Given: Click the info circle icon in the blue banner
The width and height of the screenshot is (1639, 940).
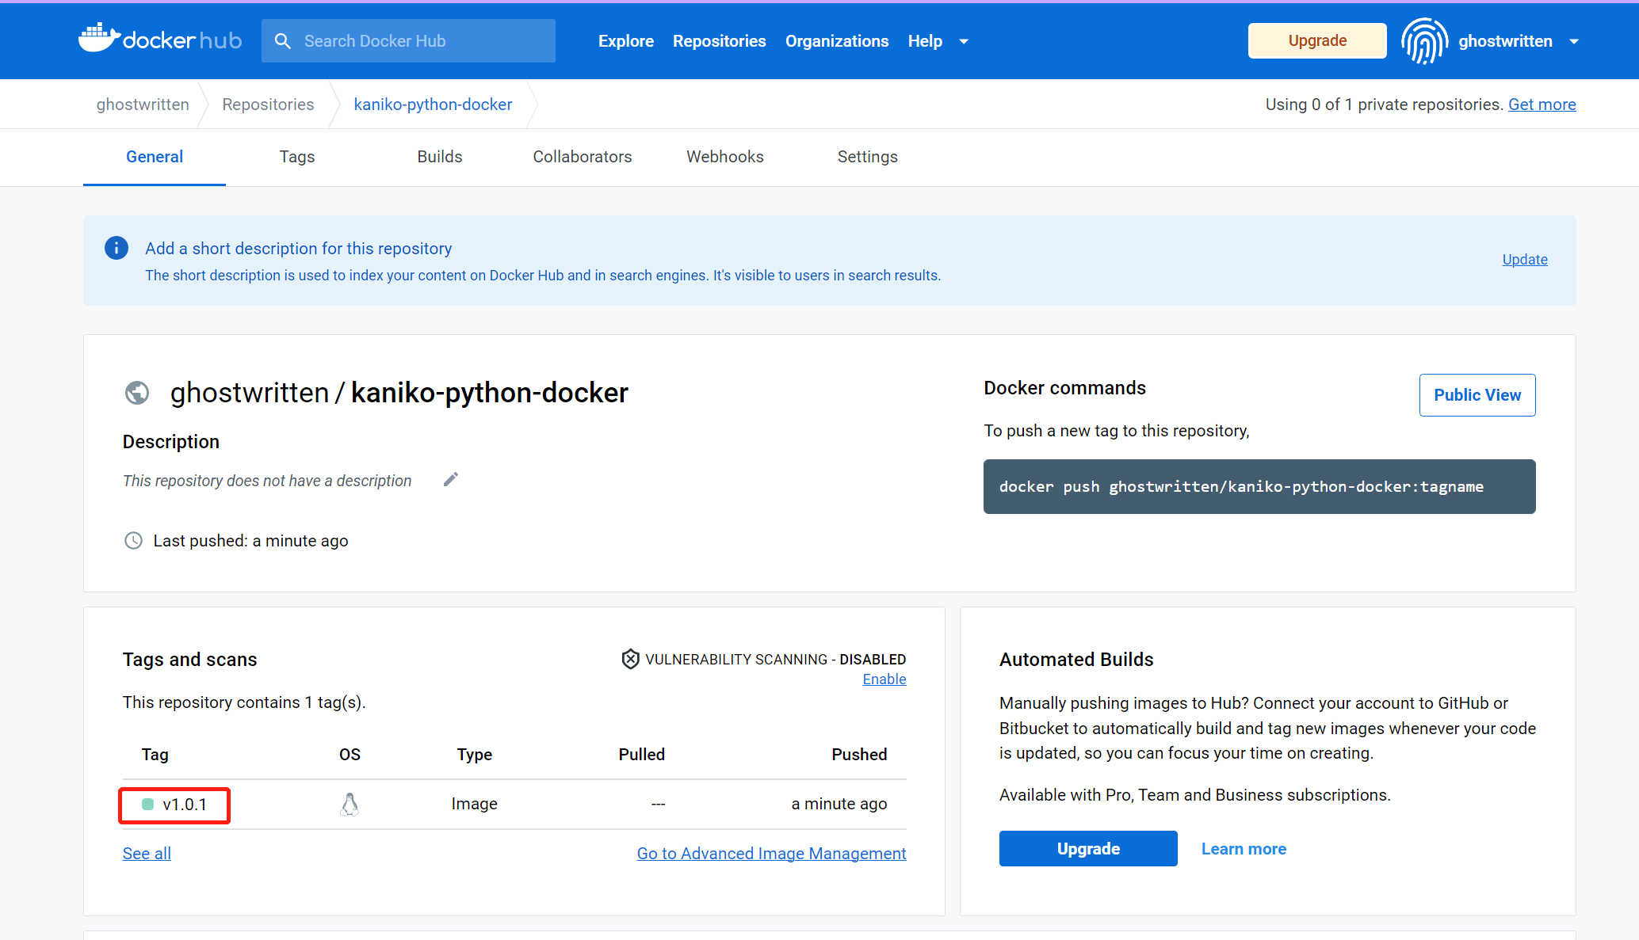Looking at the screenshot, I should point(113,247).
